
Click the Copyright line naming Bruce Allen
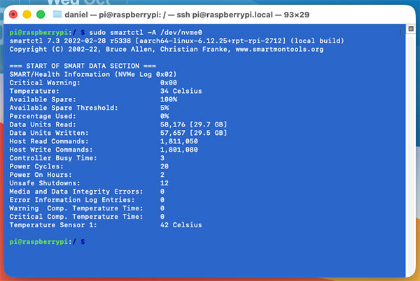click(167, 49)
